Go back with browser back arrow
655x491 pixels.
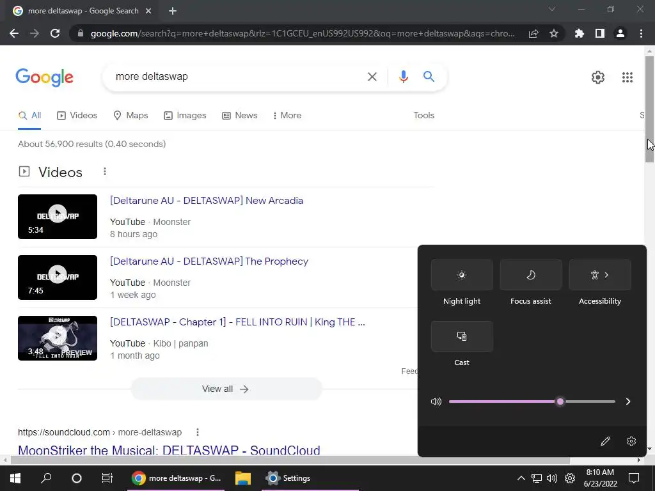(x=14, y=33)
